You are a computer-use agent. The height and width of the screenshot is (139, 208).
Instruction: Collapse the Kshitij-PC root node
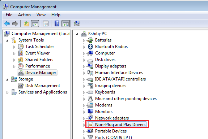coord(77,34)
